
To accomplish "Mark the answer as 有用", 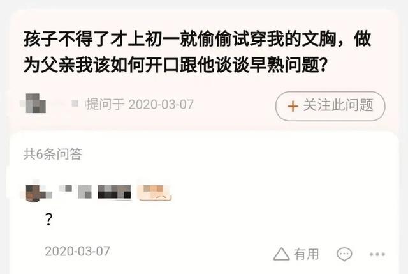I will 306,254.
